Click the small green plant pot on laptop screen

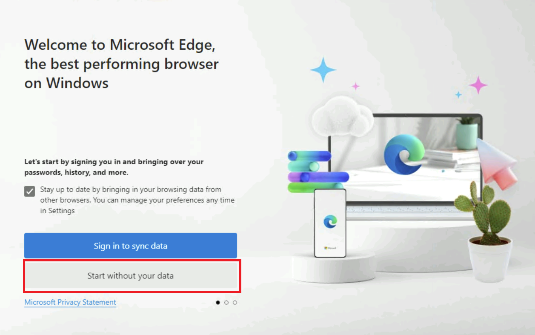pos(467,133)
